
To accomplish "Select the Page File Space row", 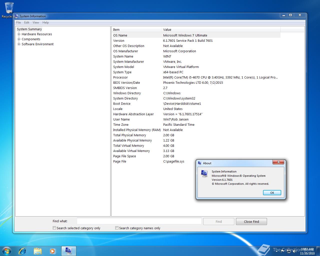I will pos(196,156).
